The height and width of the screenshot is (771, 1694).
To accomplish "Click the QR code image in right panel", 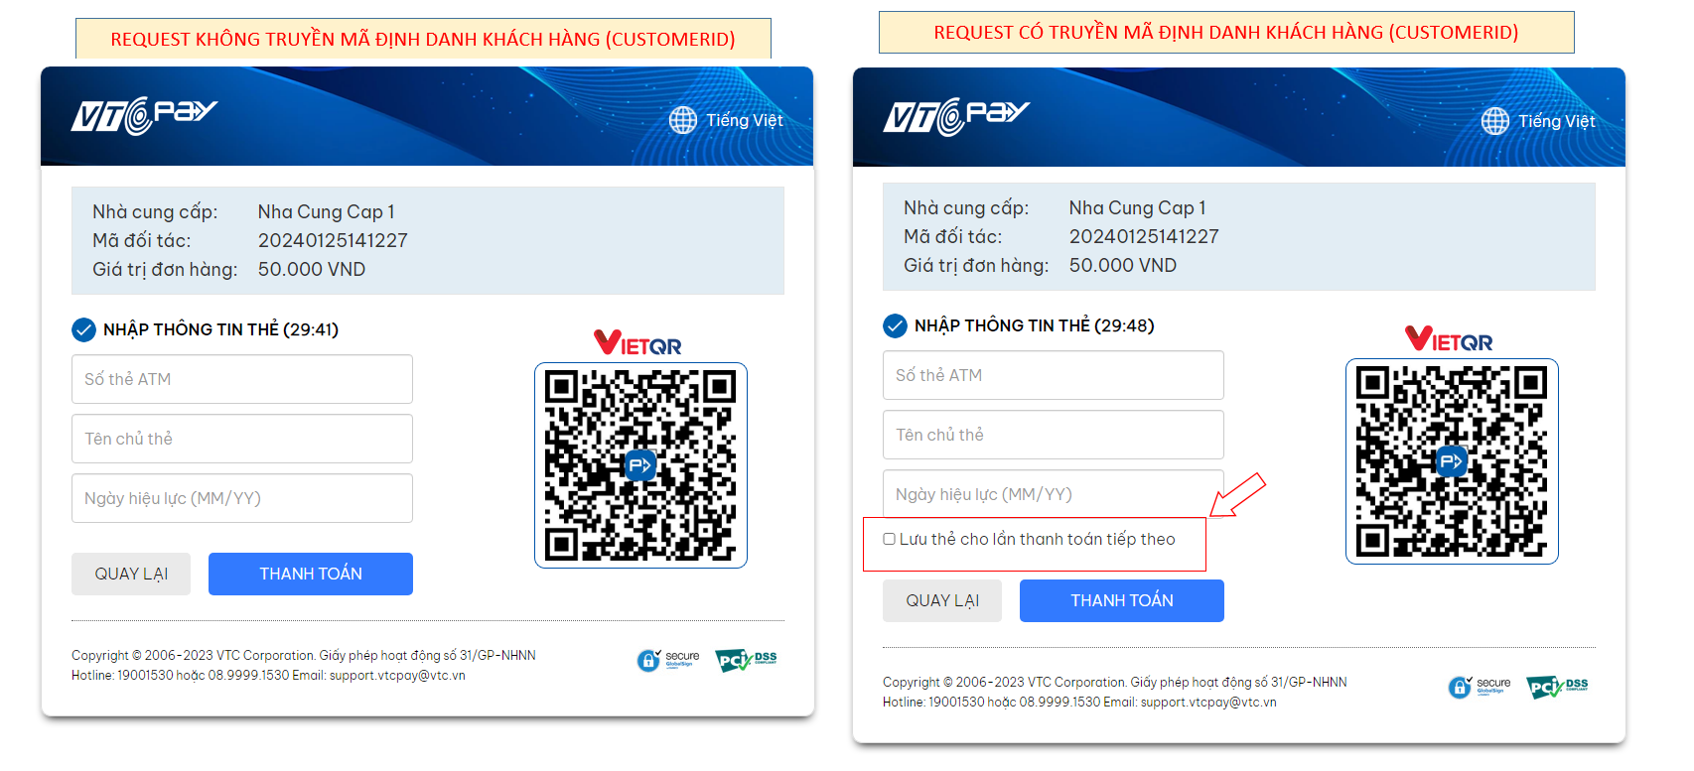I will click(1452, 461).
